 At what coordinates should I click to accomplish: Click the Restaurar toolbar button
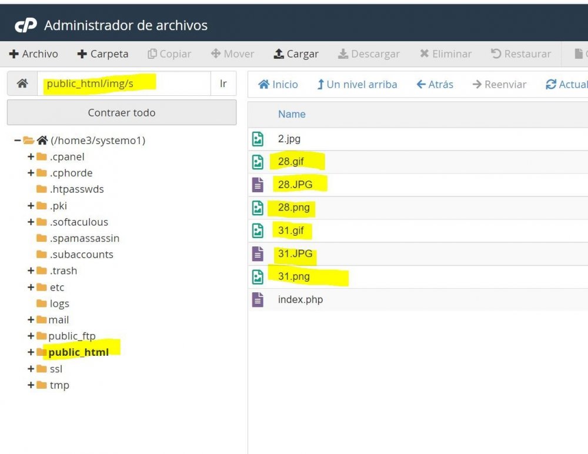point(521,54)
